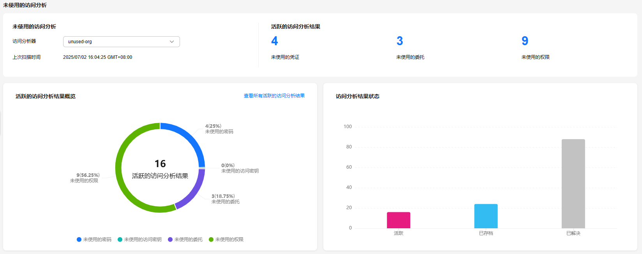This screenshot has width=642, height=254.
Task: Toggle the green 未使用的权限 legend item
Action: (x=226, y=240)
